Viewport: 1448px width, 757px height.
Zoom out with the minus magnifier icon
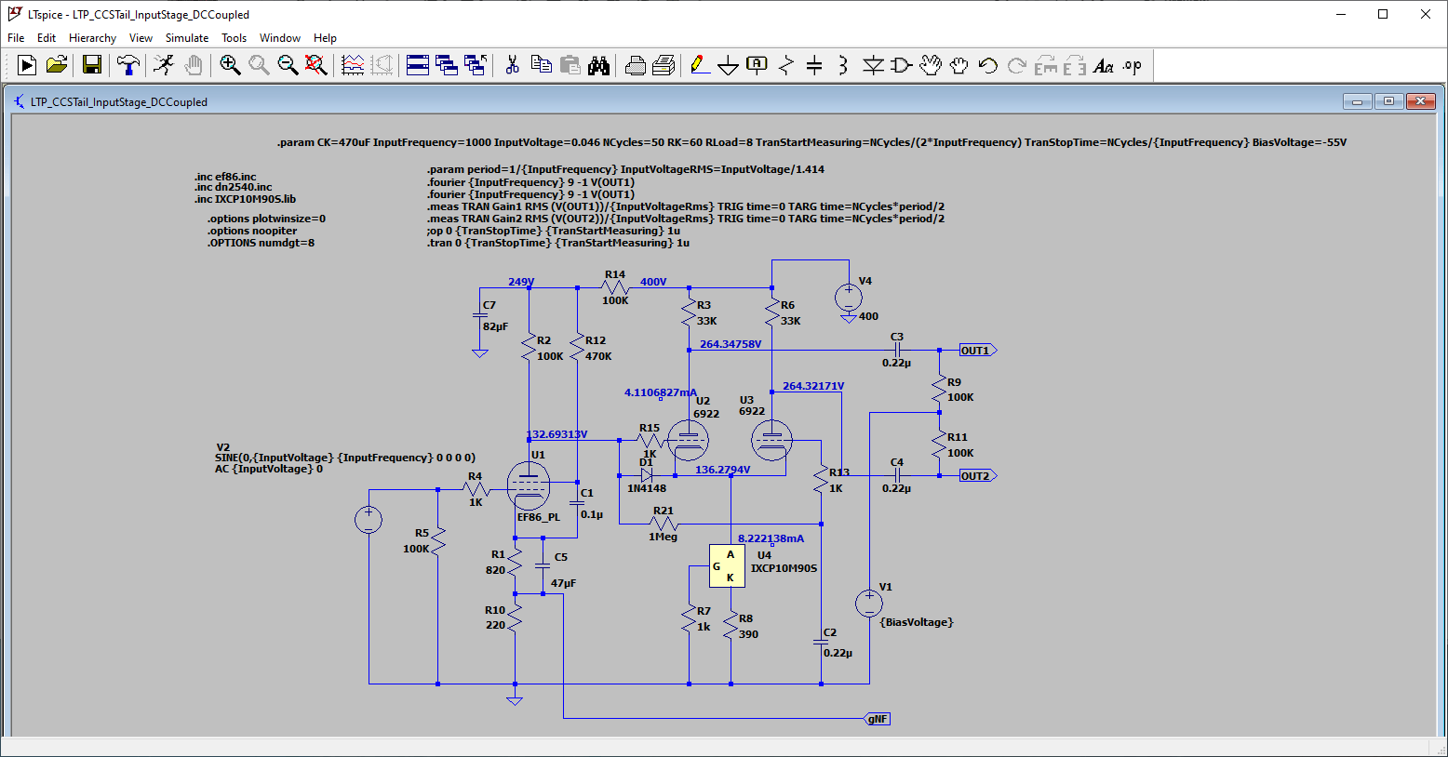click(x=288, y=65)
